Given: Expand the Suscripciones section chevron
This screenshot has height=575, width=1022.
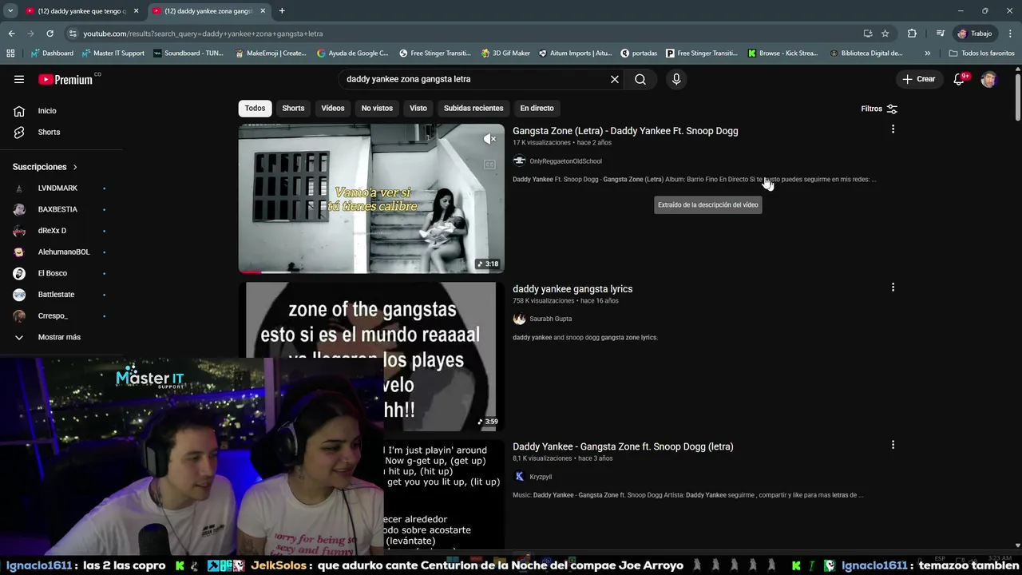Looking at the screenshot, I should (x=75, y=167).
